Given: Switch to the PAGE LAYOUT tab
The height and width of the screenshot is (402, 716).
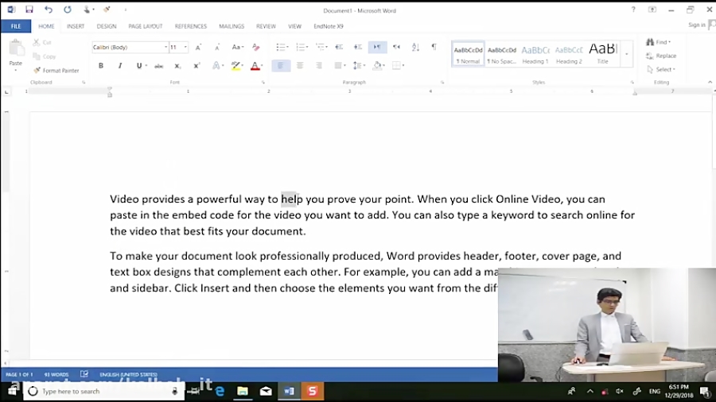Looking at the screenshot, I should [146, 26].
